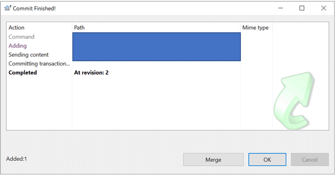The image size is (335, 175).
Task: Close the Commit Finished dialog
Action: click(323, 8)
